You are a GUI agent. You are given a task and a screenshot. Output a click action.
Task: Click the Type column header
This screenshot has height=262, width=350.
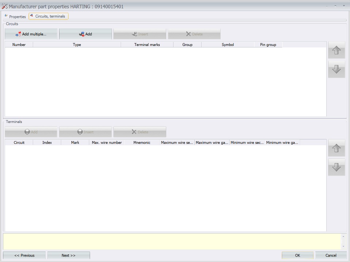pos(77,45)
